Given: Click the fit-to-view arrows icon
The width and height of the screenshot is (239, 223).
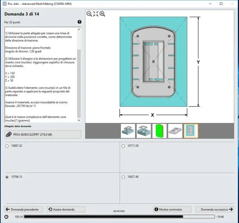Looking at the screenshot, I should click(96, 14).
